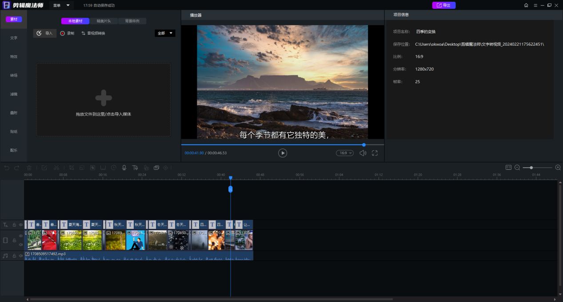Click the fullscreen icon in the player
563x302 pixels.
pos(375,153)
